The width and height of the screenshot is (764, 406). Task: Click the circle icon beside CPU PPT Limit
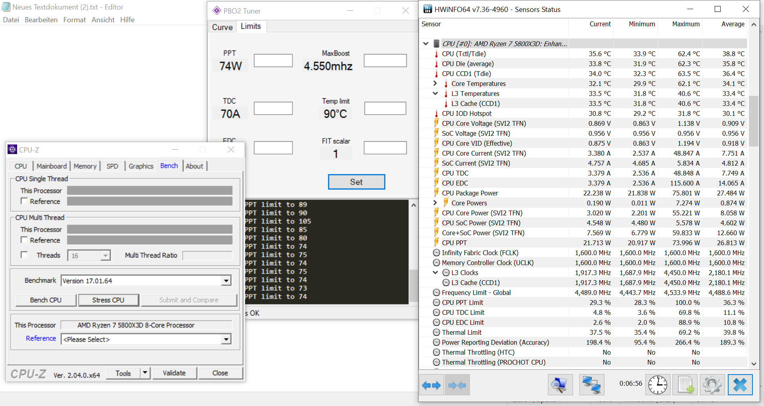[x=437, y=303]
